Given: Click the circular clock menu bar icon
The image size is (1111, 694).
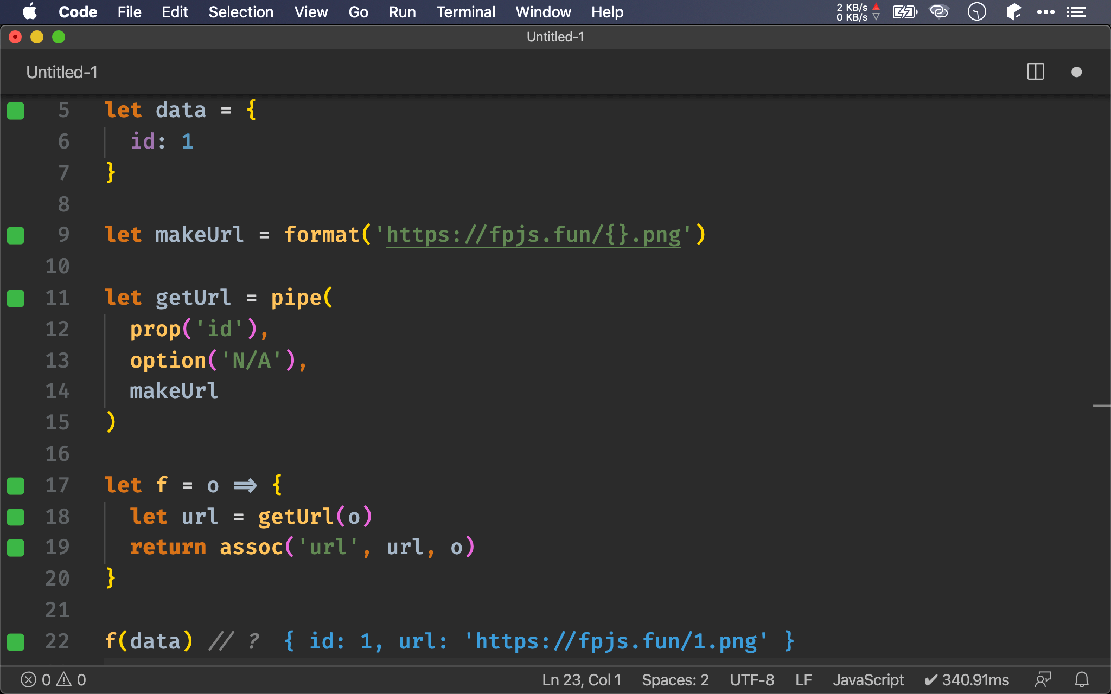Looking at the screenshot, I should [x=976, y=12].
